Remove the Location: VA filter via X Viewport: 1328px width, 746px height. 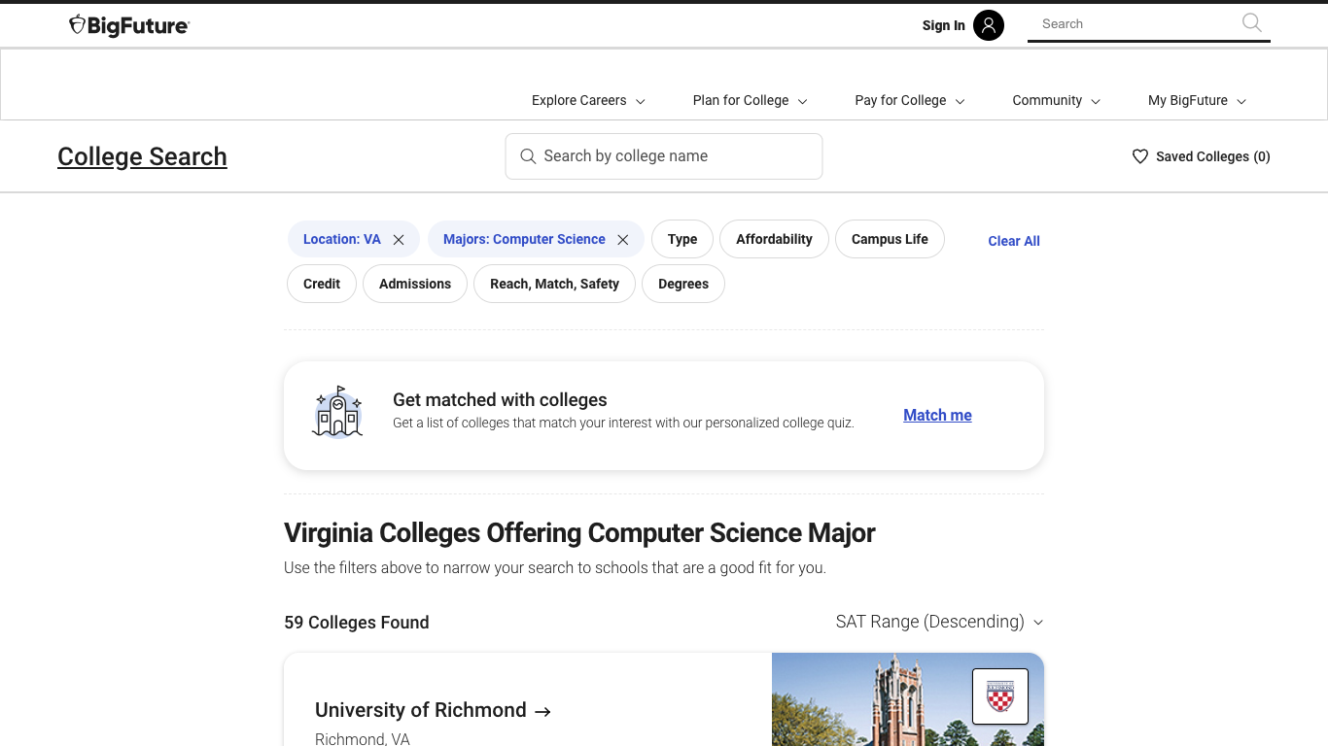(399, 240)
